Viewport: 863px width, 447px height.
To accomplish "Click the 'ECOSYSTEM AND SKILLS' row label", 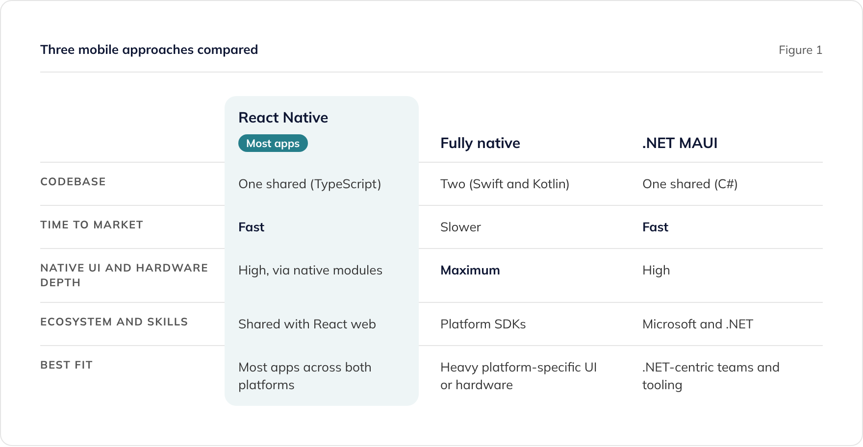I will coord(114,322).
